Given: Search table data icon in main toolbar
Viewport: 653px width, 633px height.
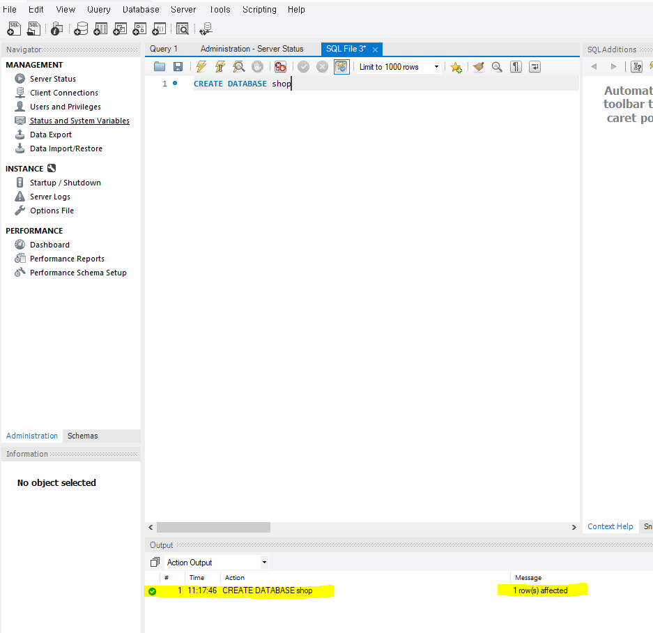Looking at the screenshot, I should click(183, 29).
